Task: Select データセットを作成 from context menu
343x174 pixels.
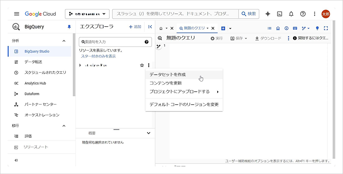Action: (184, 75)
